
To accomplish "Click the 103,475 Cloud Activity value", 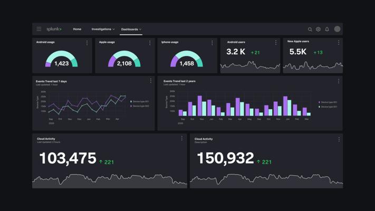I will coord(68,158).
